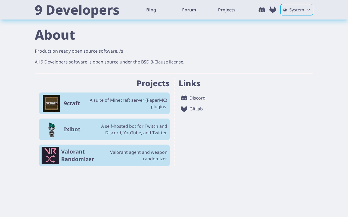Open the Valorant Randomizer project title

77,155
